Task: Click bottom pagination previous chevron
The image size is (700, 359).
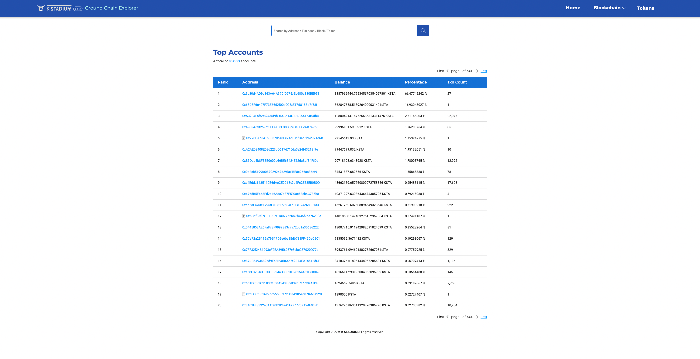Action: click(447, 317)
